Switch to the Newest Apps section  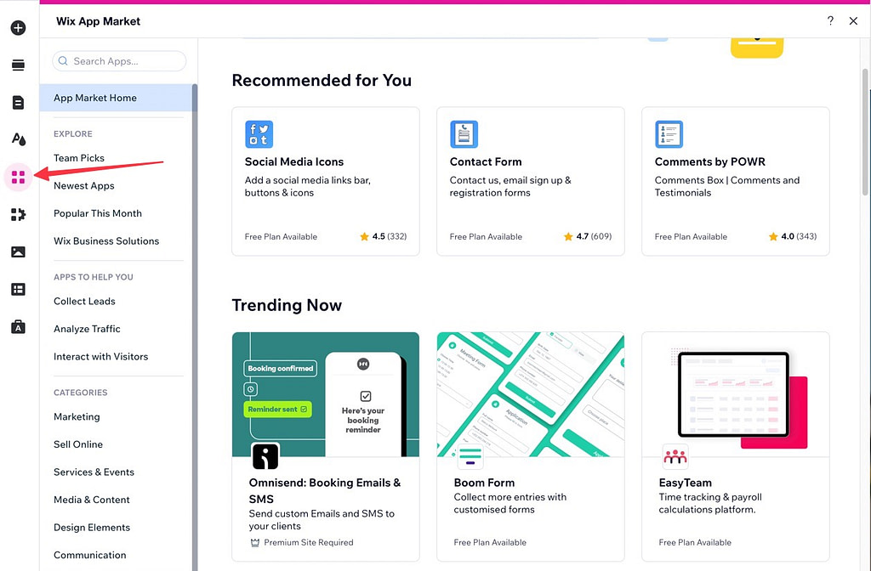pyautogui.click(x=83, y=185)
